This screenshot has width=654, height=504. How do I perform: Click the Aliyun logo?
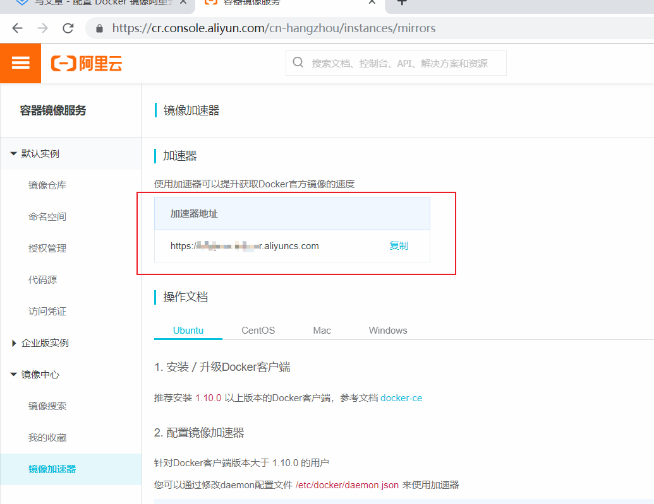coord(87,63)
